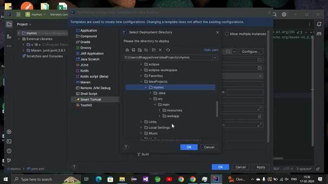Expand the webapp folder node

click(159, 116)
